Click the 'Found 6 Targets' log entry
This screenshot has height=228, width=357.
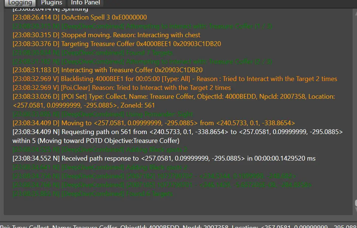[x=92, y=194]
